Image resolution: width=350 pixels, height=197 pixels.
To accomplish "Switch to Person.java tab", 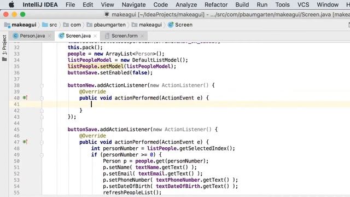I will point(32,36).
